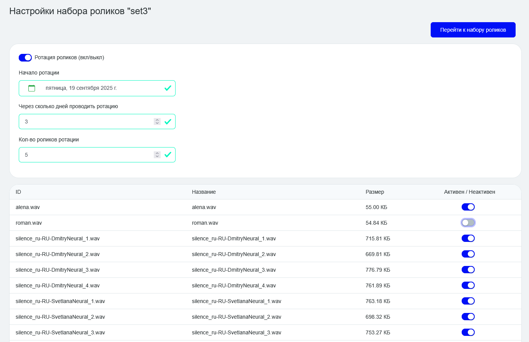Toggle the clip rotation on/off switch
The image size is (529, 342).
25,58
